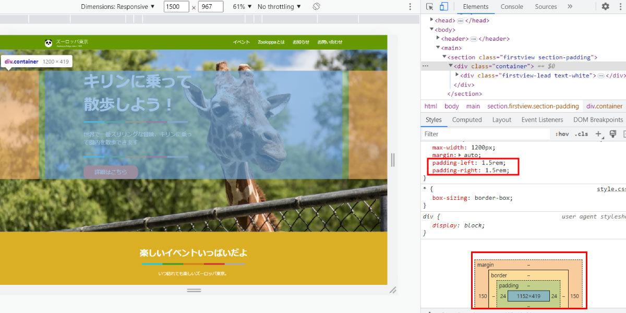Click the 詳細はこちら button on the page
The height and width of the screenshot is (313, 626).
pos(111,172)
